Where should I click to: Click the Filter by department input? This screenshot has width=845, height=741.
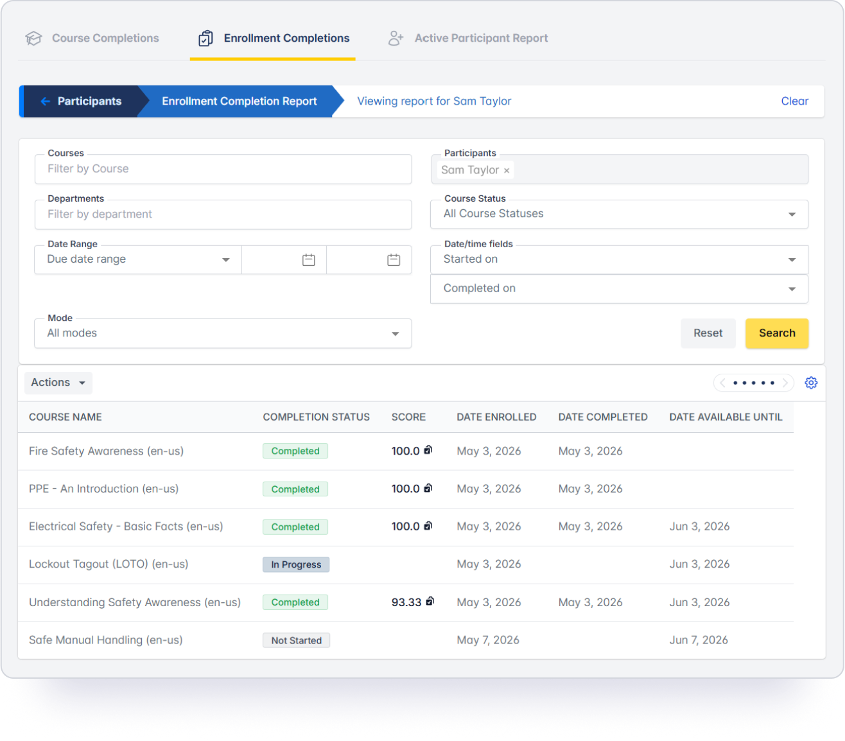tap(223, 214)
